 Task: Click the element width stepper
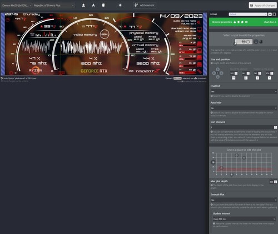click(236, 74)
